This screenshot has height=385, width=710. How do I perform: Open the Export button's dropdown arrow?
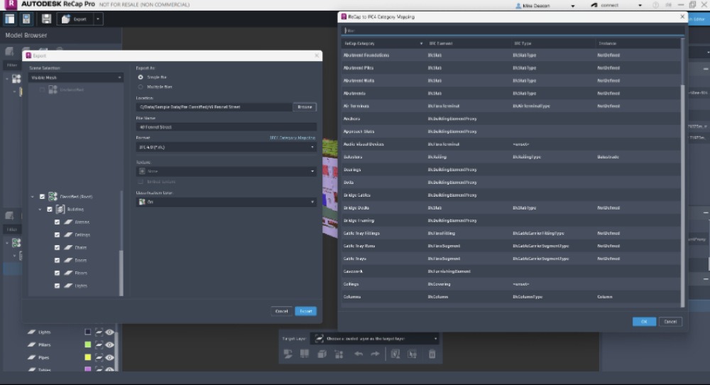click(98, 19)
